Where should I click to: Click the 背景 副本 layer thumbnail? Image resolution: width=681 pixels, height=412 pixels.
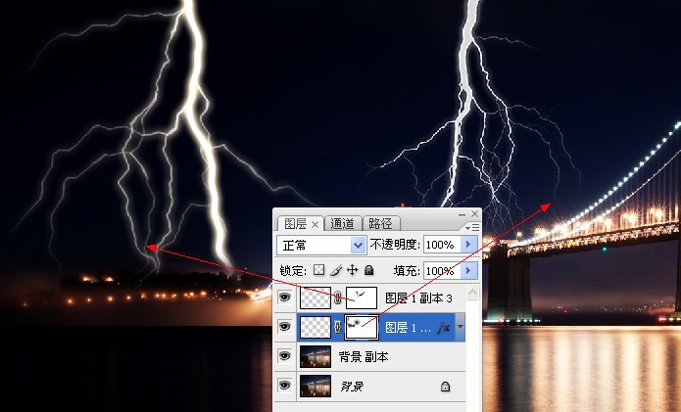(x=316, y=356)
